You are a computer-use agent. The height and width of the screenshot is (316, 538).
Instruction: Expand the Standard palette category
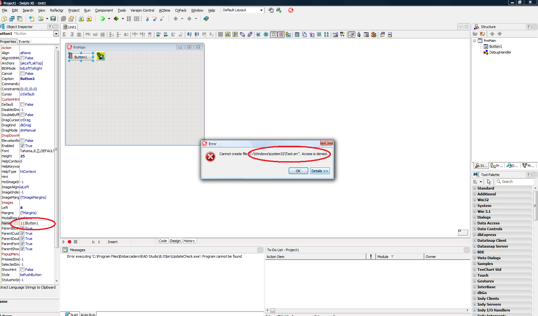(475, 188)
